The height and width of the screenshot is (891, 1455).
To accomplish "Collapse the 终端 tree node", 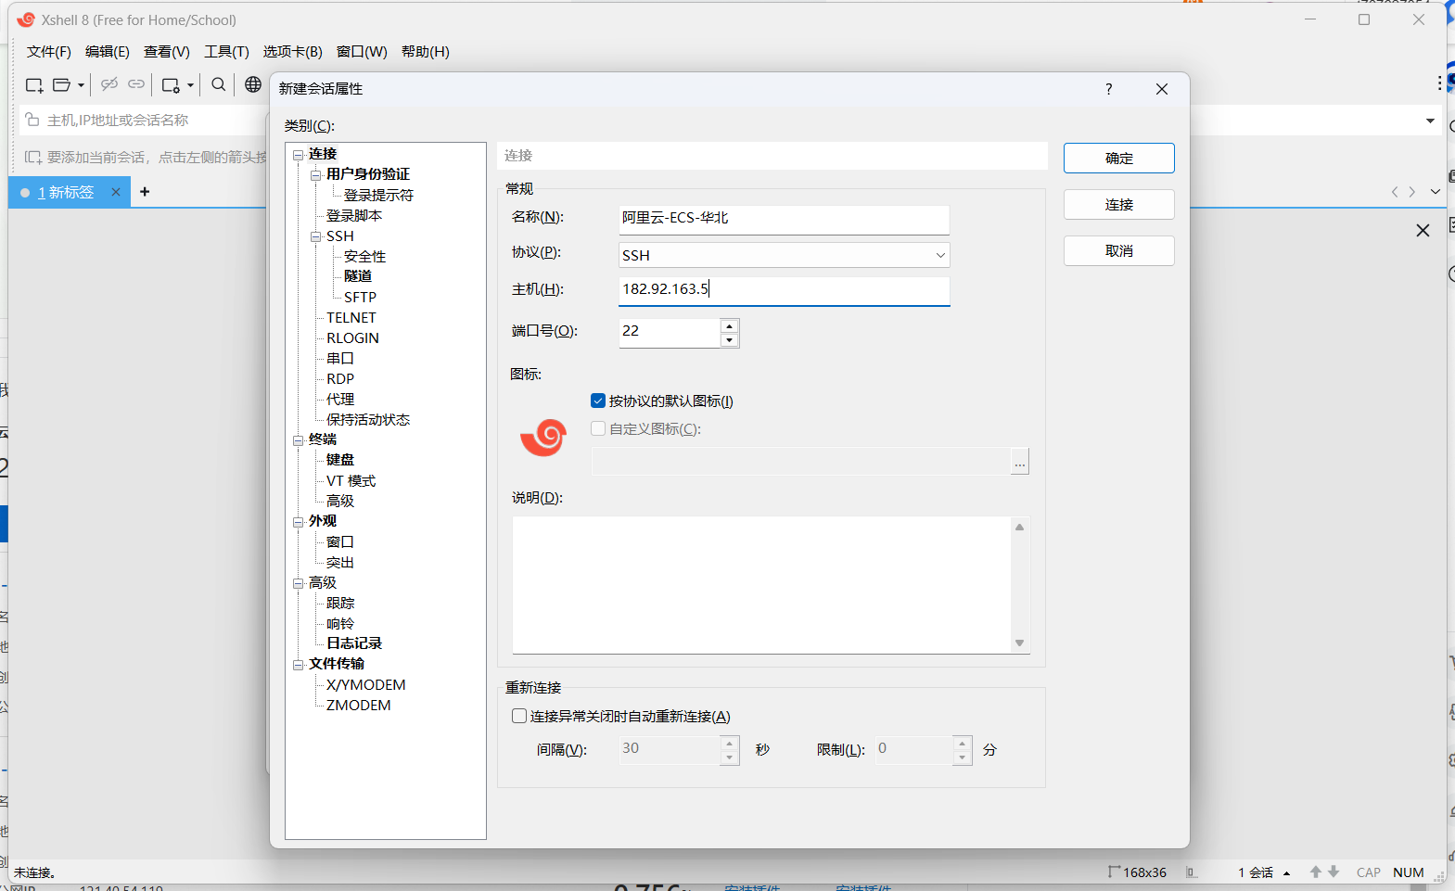I will coord(299,440).
